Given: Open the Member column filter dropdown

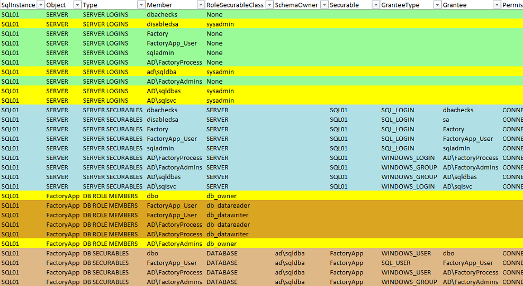Looking at the screenshot, I should click(201, 5).
